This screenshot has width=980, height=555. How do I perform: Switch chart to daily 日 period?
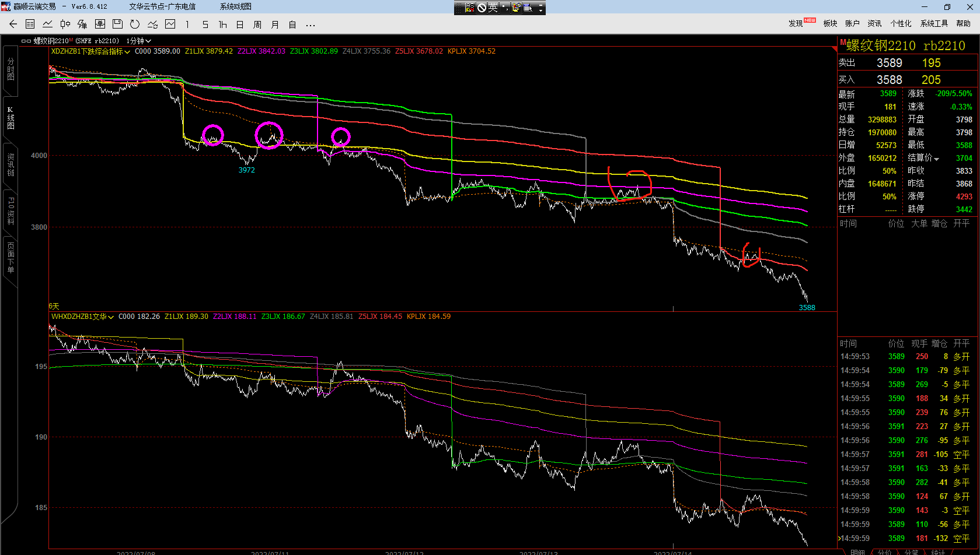click(240, 24)
